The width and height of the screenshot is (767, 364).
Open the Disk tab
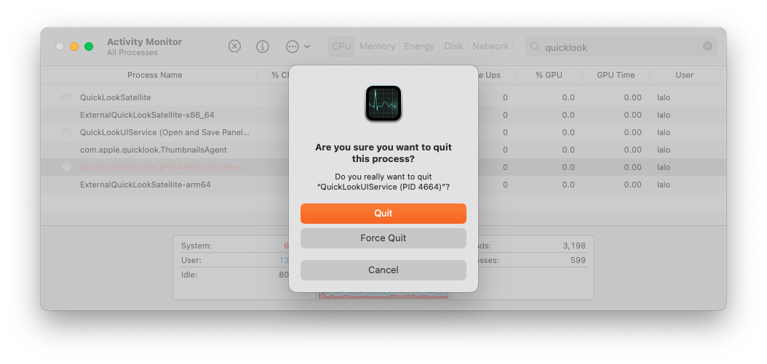pyautogui.click(x=453, y=46)
